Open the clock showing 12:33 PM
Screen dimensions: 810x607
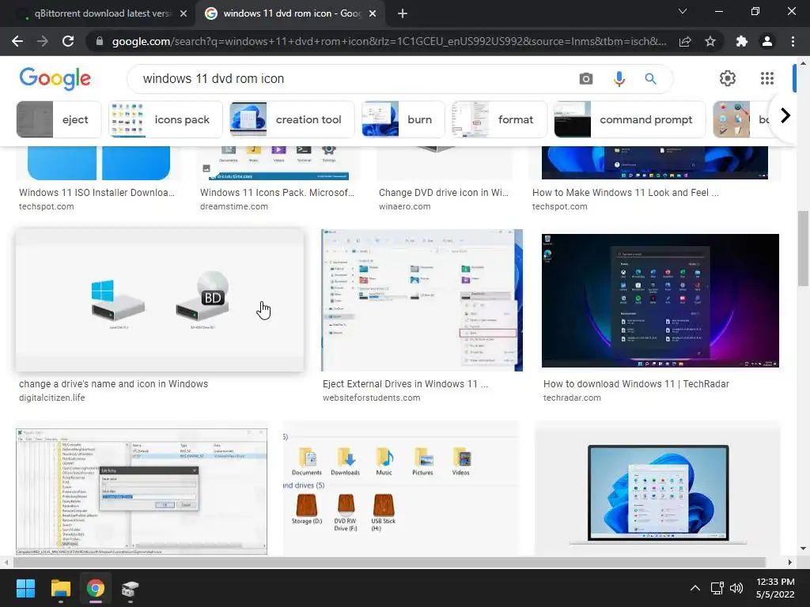775,588
